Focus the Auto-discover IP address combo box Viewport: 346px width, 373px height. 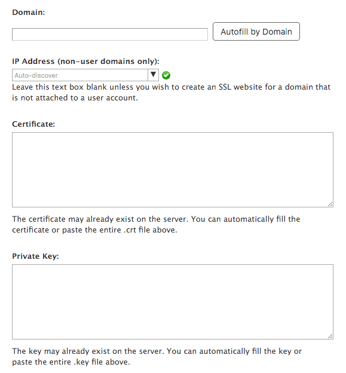click(80, 75)
